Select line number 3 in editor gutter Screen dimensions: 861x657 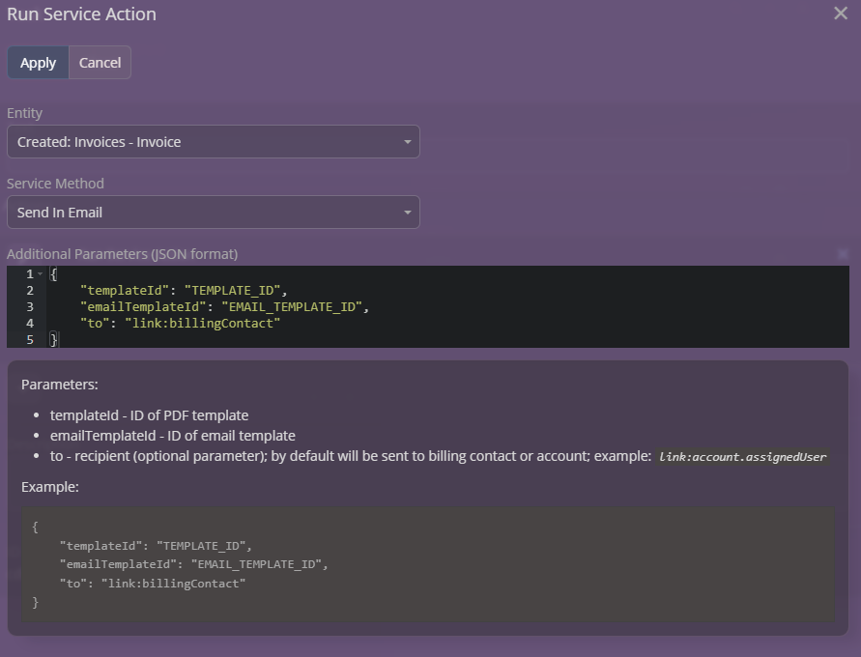pyautogui.click(x=30, y=307)
